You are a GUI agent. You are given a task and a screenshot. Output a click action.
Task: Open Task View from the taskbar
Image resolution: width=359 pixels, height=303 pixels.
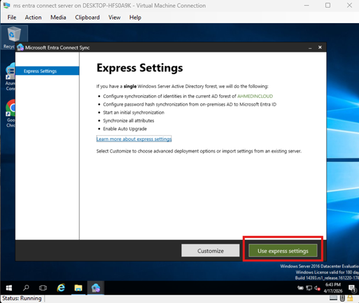tap(43, 288)
